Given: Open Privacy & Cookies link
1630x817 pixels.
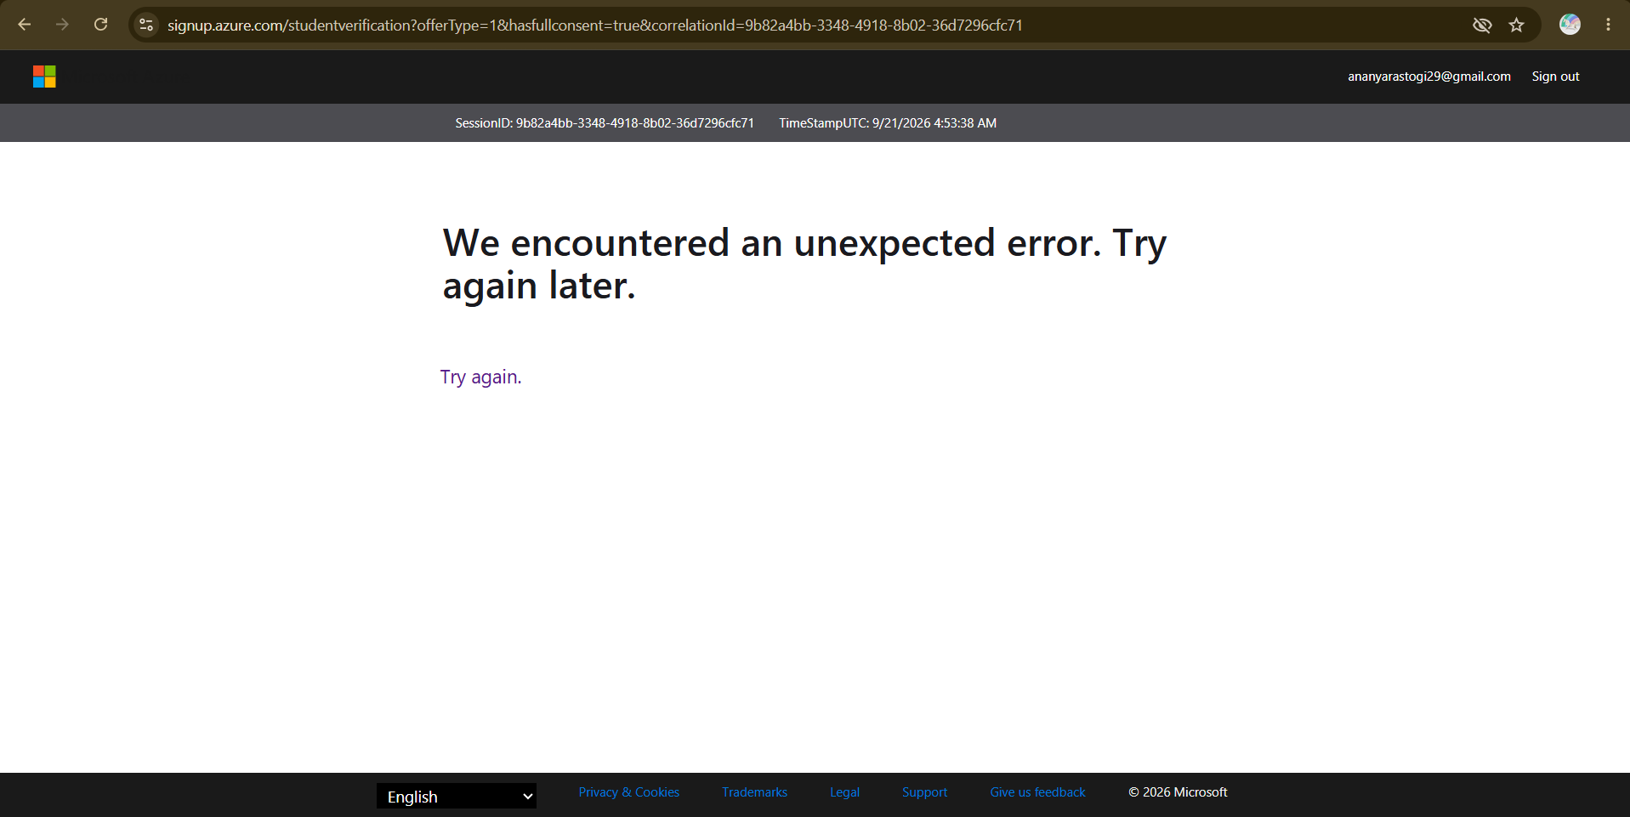Looking at the screenshot, I should tap(629, 792).
